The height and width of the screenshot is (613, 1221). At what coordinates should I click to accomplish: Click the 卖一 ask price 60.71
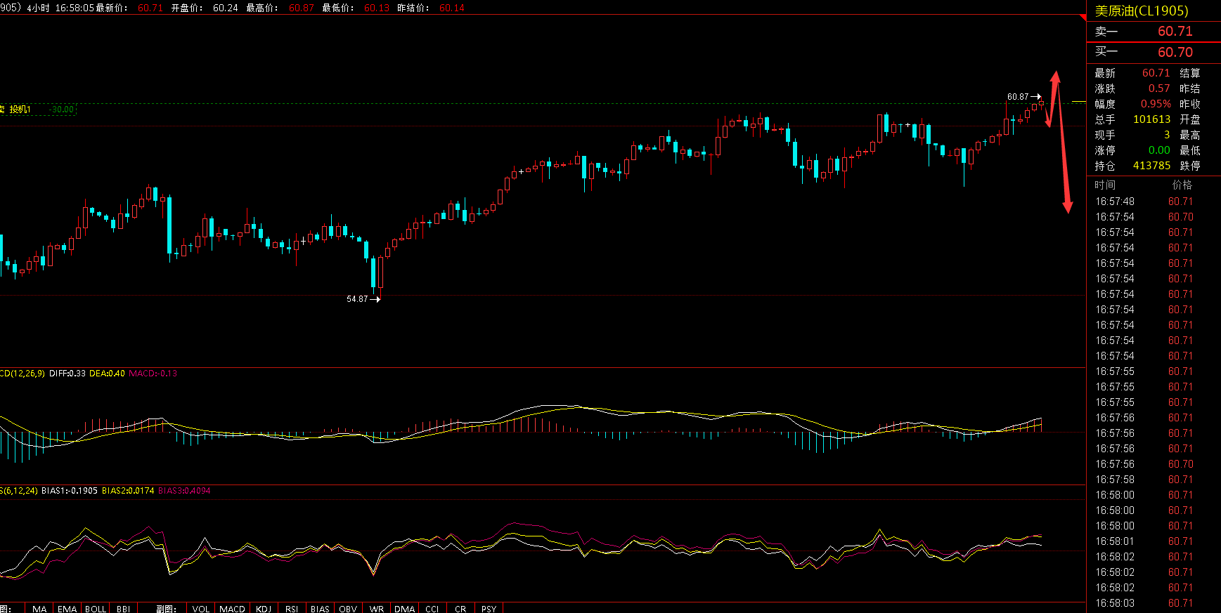(1175, 32)
